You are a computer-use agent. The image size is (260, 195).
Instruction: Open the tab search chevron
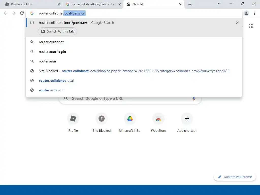(219, 4)
